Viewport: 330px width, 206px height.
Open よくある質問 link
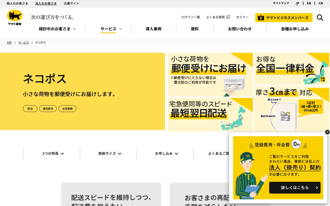(x=215, y=17)
